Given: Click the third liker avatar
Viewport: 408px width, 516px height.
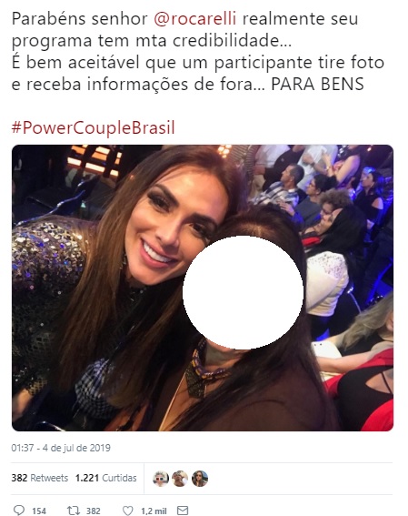Looking at the screenshot, I should pos(199,479).
